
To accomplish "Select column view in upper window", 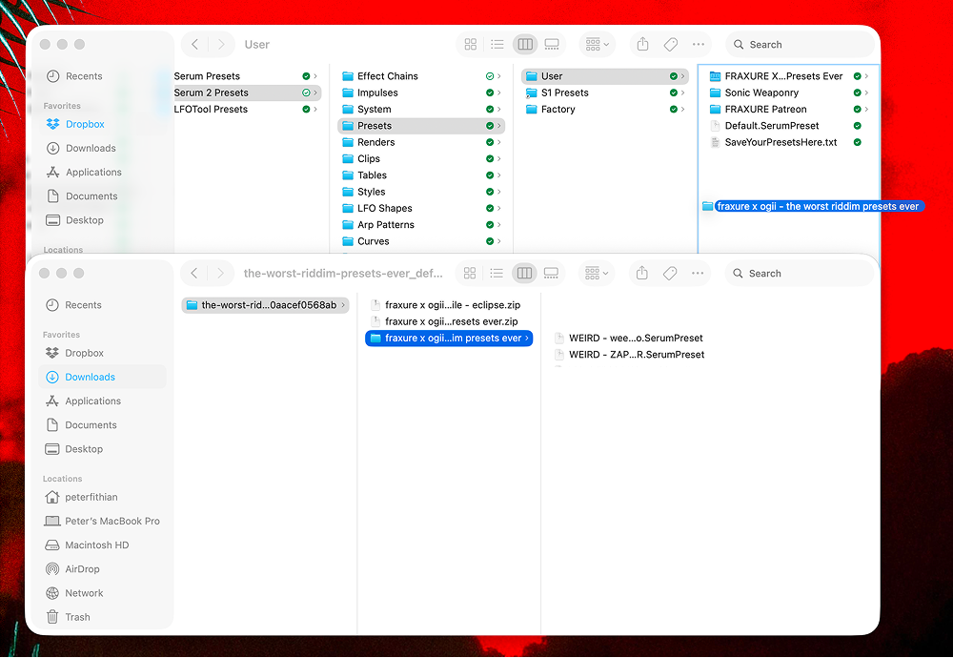I will 524,45.
